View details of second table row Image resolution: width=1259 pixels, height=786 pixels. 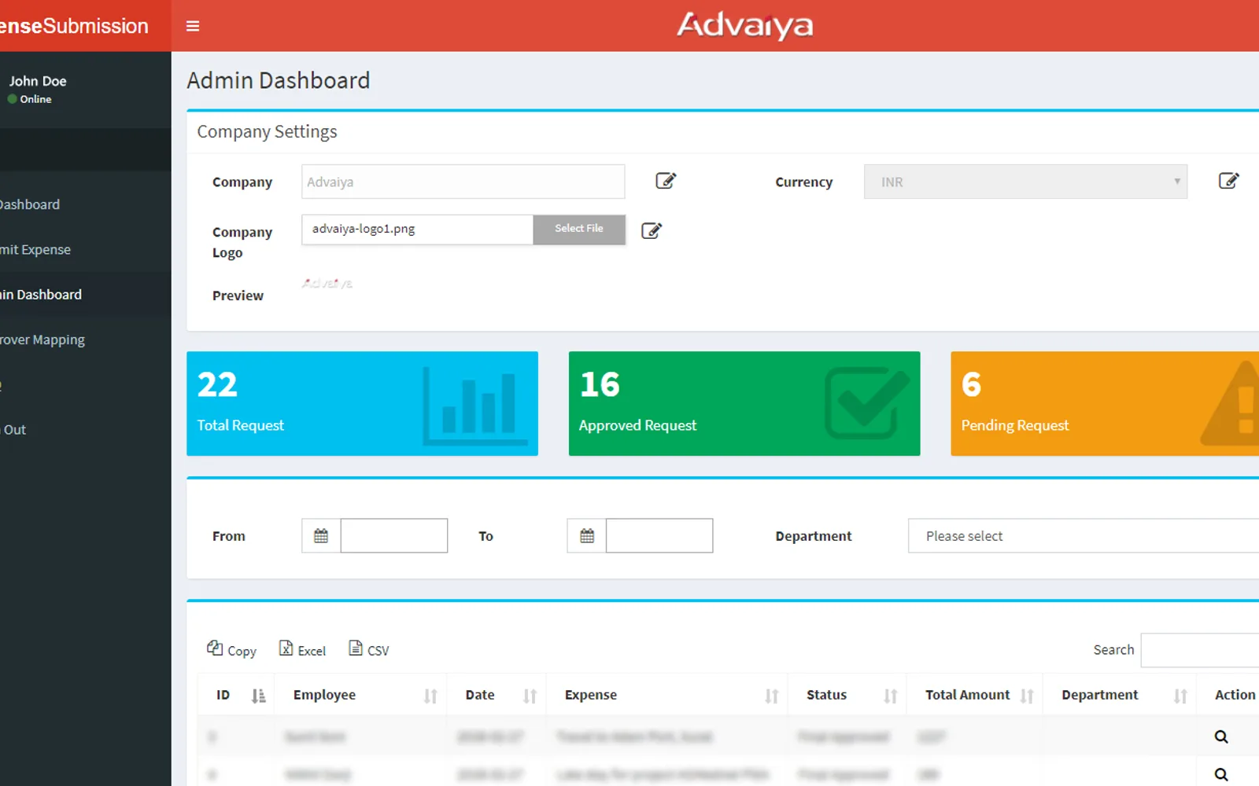(1221, 774)
